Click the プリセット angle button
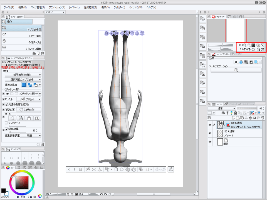 click(x=28, y=99)
